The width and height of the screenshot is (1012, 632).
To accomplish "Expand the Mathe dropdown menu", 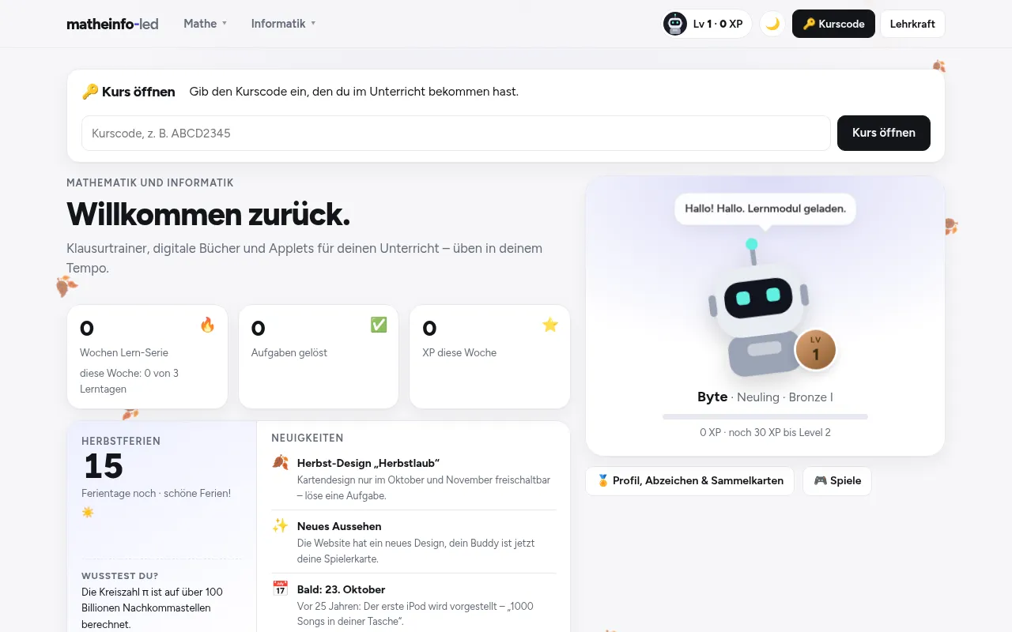I will [x=206, y=24].
